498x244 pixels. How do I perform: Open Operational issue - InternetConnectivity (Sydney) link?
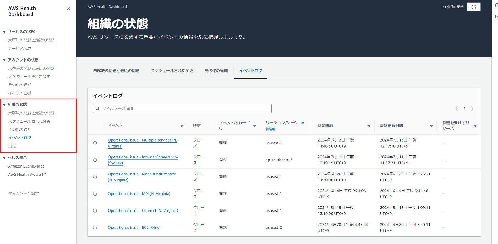[143, 160]
